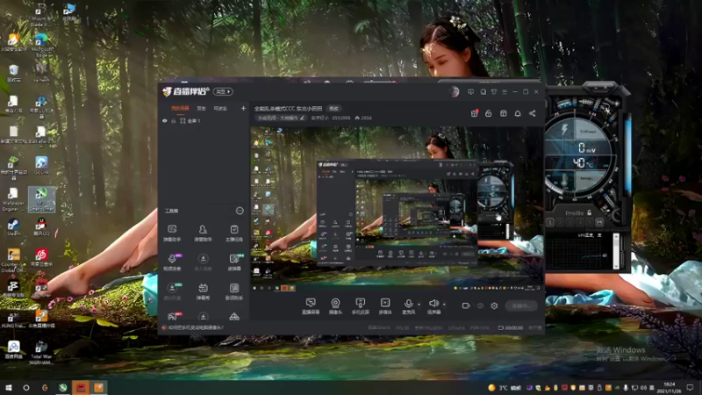This screenshot has width=702, height=395.
Task: Open the toolbox tool with green badge, second row
Action: click(x=234, y=262)
